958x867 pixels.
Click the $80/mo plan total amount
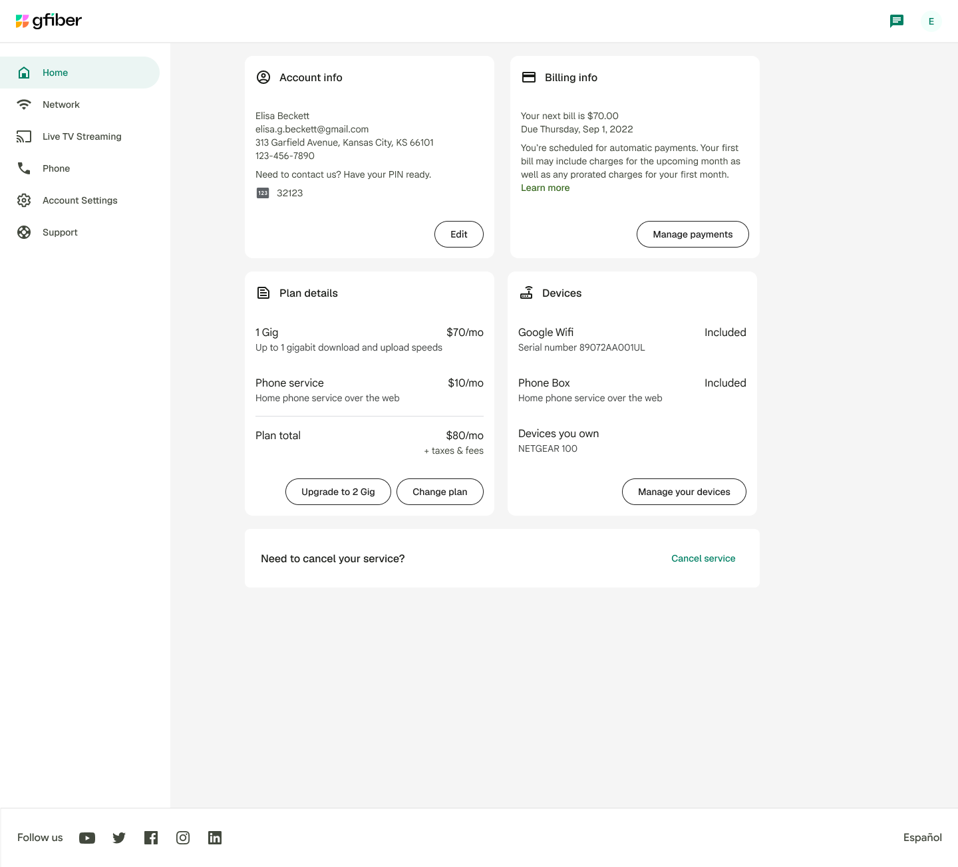coord(464,435)
